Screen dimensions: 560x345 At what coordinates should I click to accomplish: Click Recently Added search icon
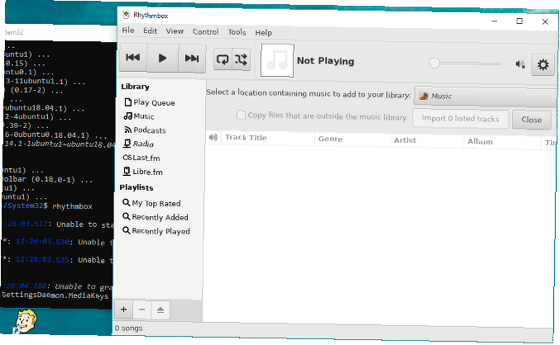126,216
